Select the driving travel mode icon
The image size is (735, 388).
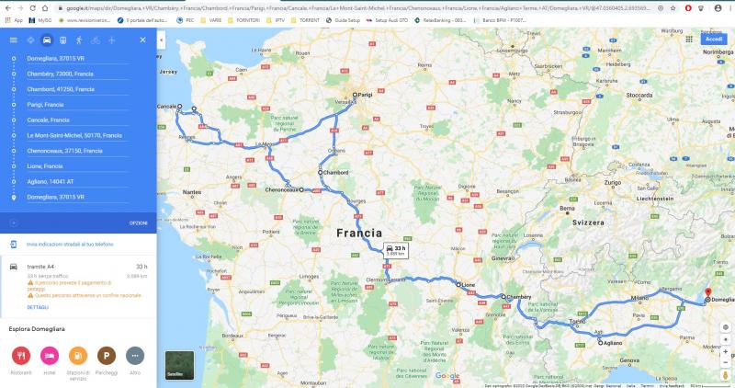click(x=47, y=40)
